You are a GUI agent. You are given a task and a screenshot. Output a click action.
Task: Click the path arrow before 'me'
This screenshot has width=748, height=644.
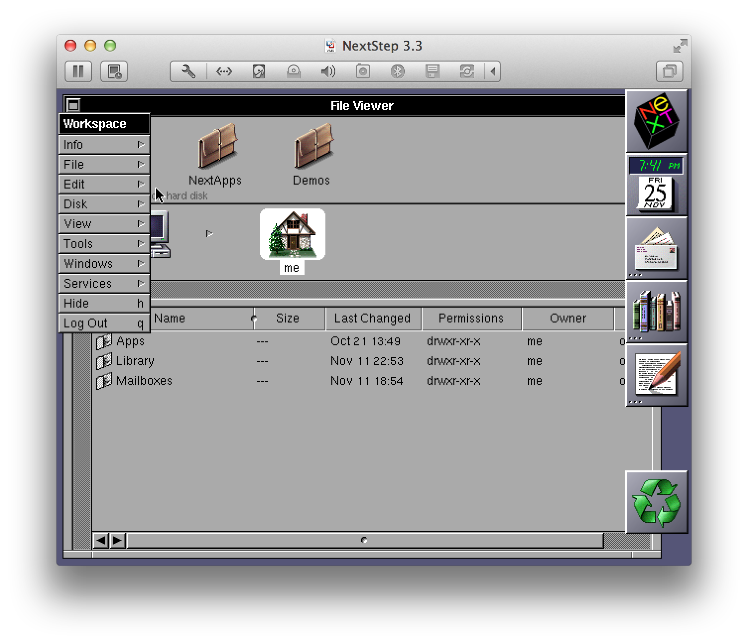pos(209,234)
